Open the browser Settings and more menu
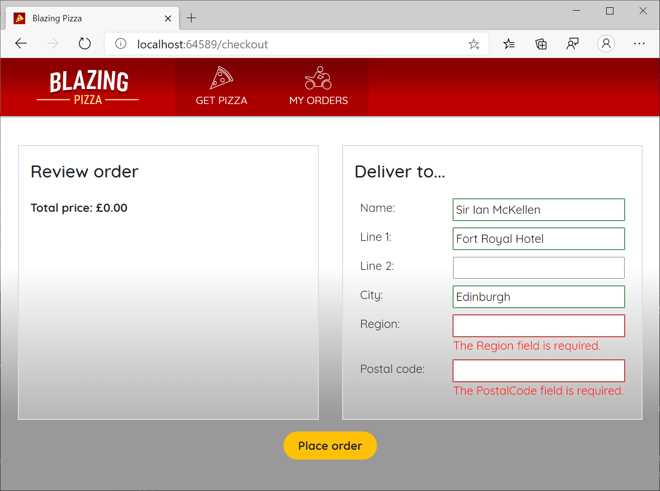The image size is (660, 491). [639, 44]
